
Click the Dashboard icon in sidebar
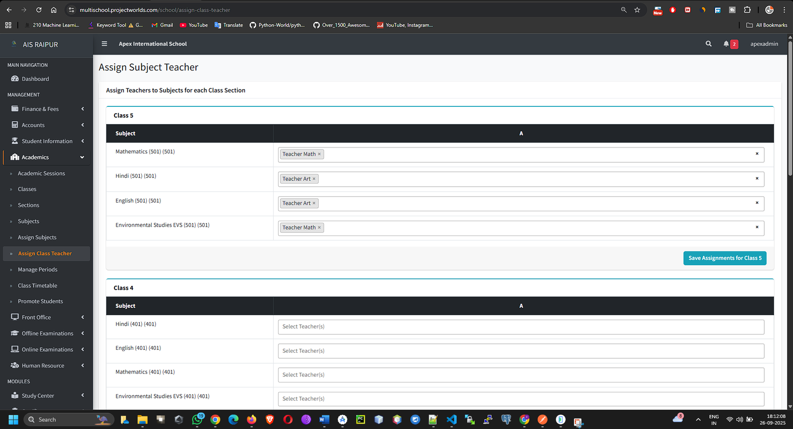coord(15,79)
